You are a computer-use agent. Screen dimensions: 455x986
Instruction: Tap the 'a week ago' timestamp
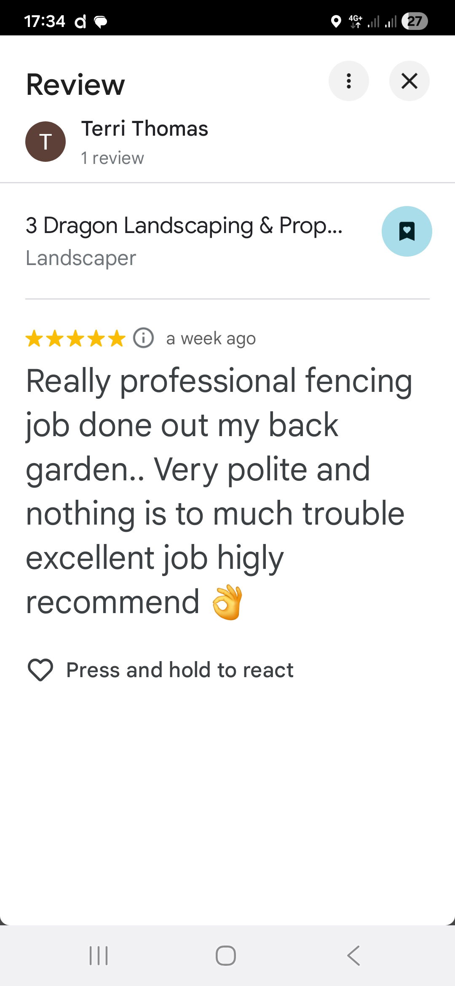211,338
